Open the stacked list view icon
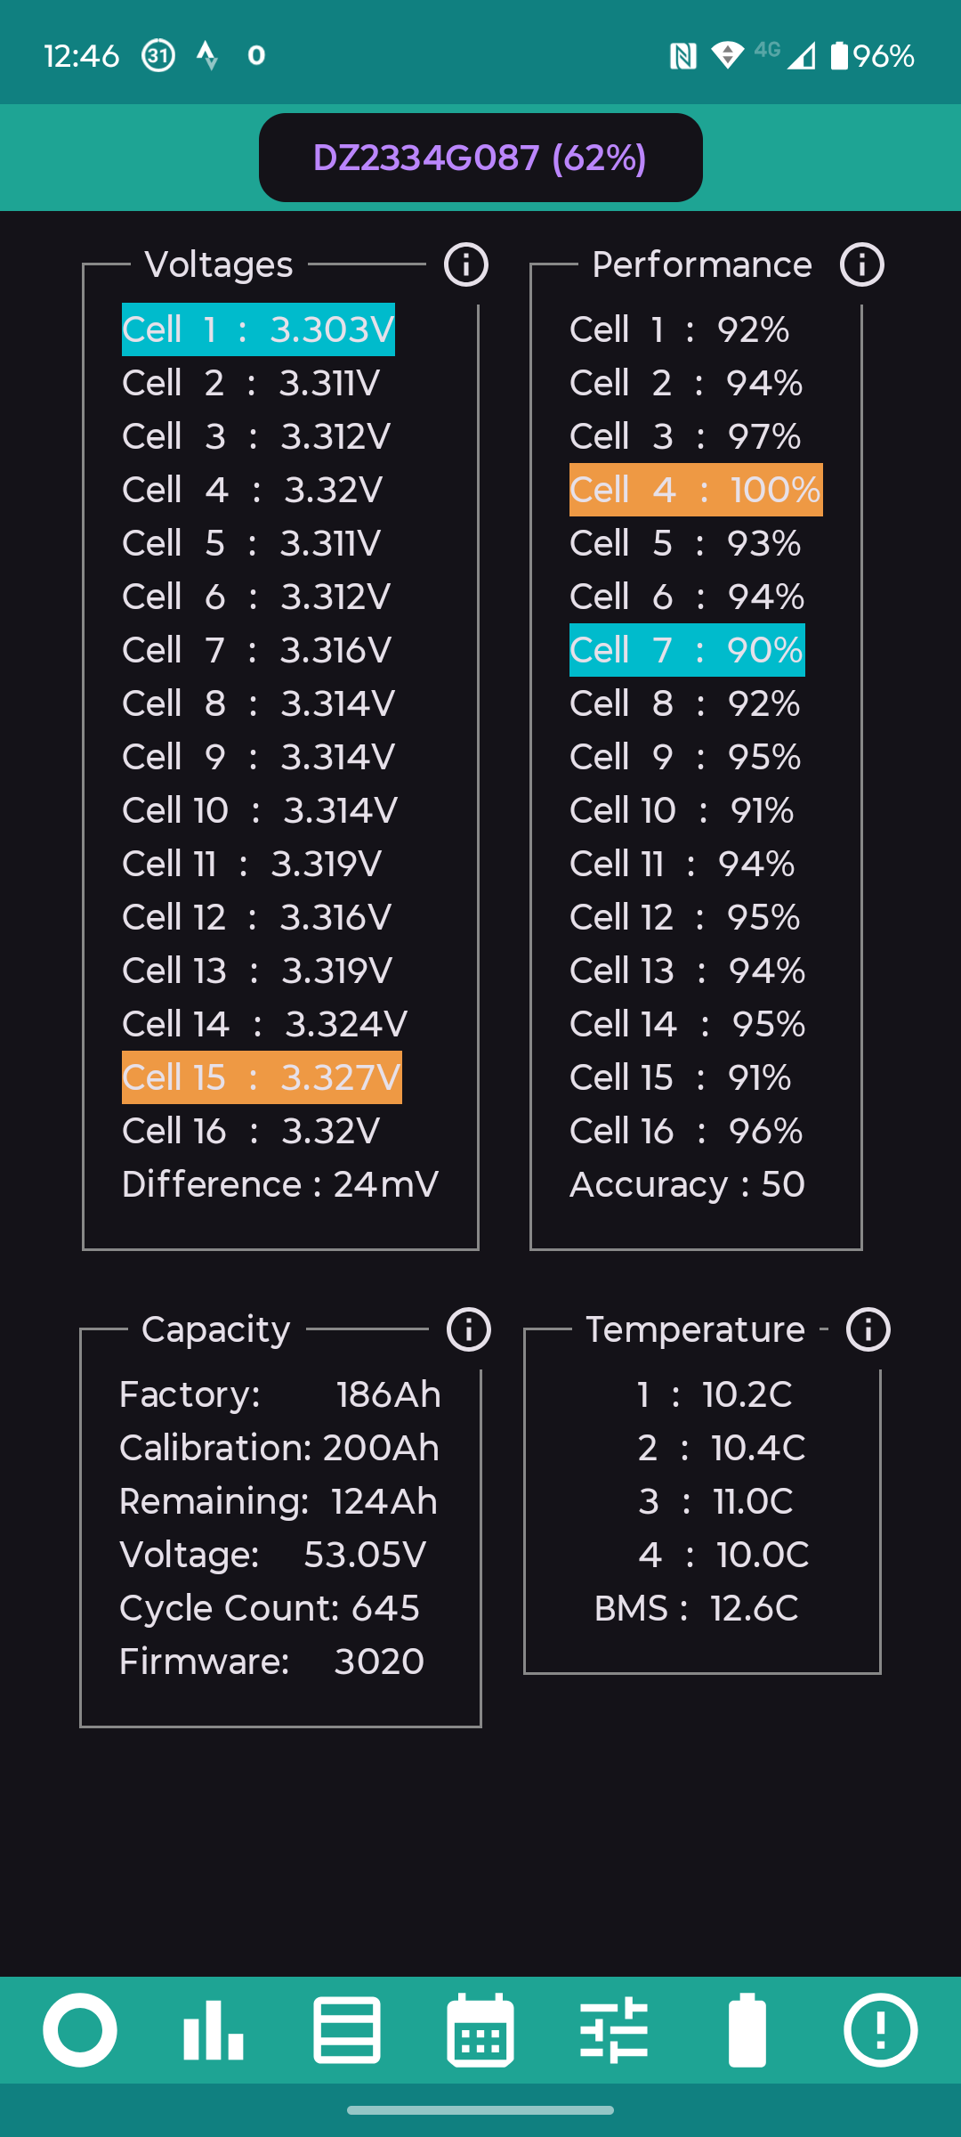Viewport: 961px width, 2137px height. click(347, 2030)
